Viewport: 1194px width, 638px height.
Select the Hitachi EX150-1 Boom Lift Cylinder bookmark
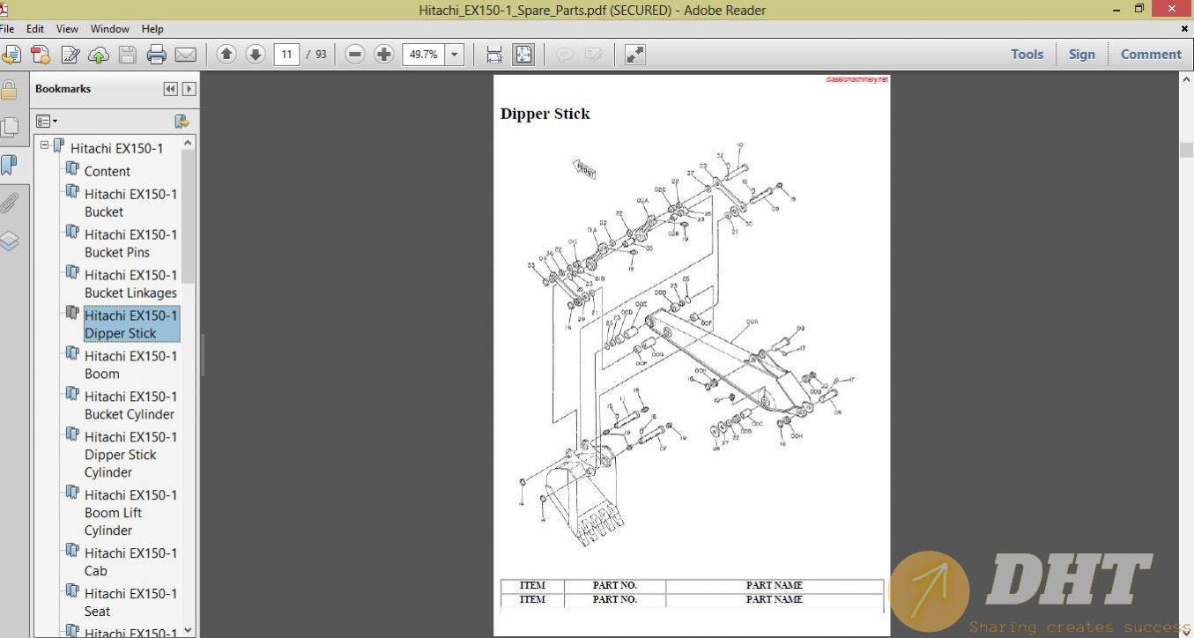click(130, 513)
